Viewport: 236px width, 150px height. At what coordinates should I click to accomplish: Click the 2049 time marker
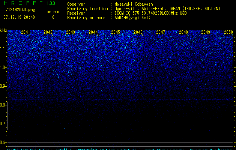(x=206, y=32)
